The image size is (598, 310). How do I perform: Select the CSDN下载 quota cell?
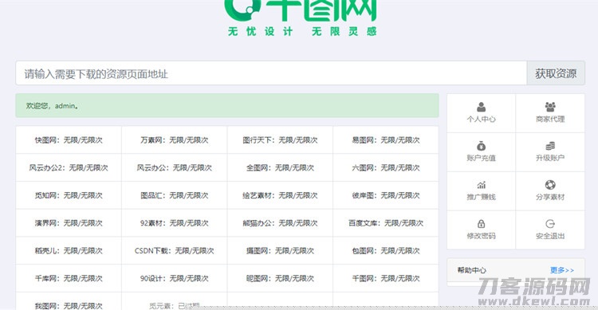click(x=175, y=250)
